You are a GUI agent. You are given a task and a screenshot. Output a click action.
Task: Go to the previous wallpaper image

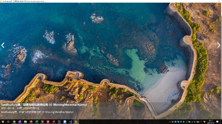pos(3,45)
